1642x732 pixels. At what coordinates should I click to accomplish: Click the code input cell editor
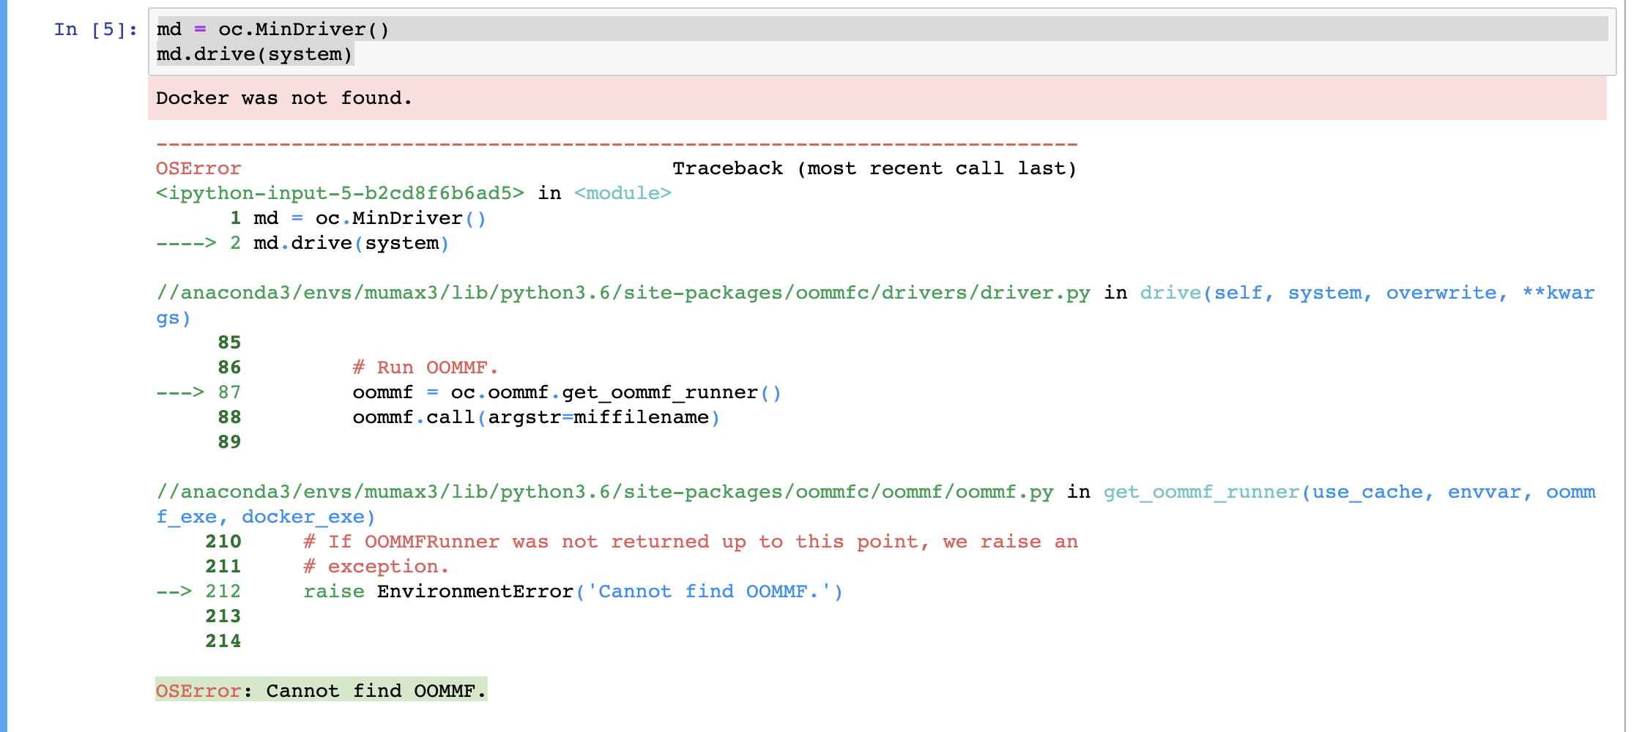coord(882,42)
